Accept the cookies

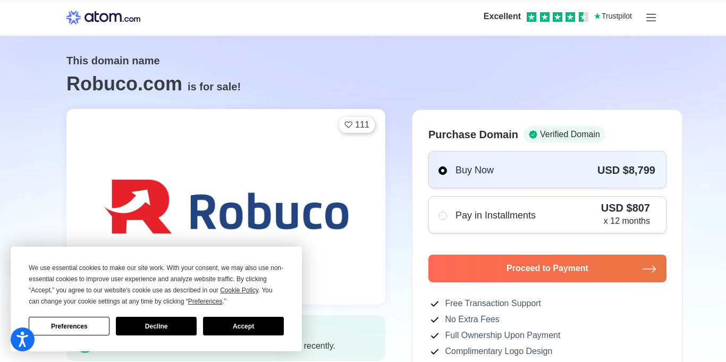point(243,326)
